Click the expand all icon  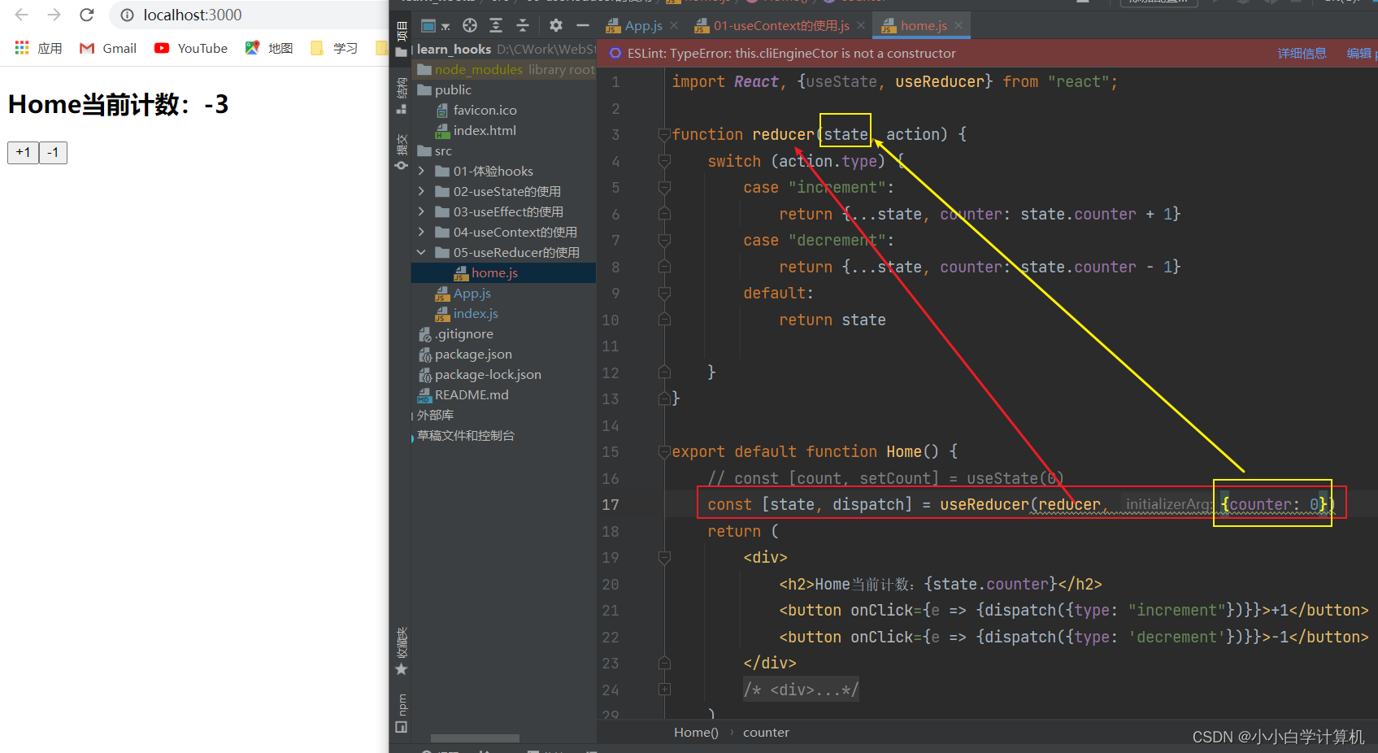pyautogui.click(x=496, y=25)
